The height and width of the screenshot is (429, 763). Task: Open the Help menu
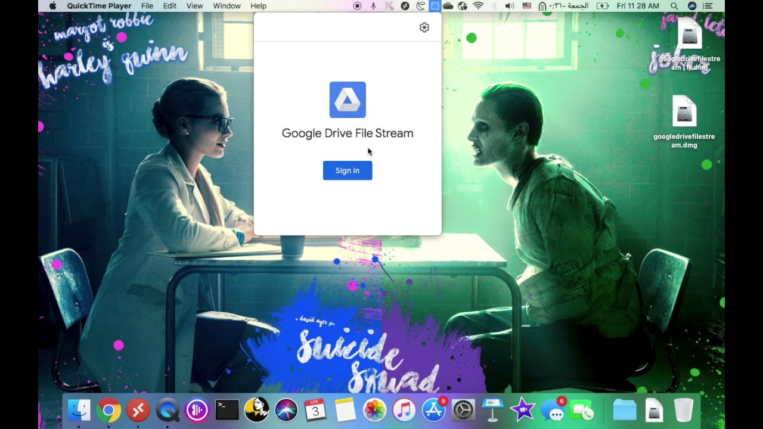(259, 6)
